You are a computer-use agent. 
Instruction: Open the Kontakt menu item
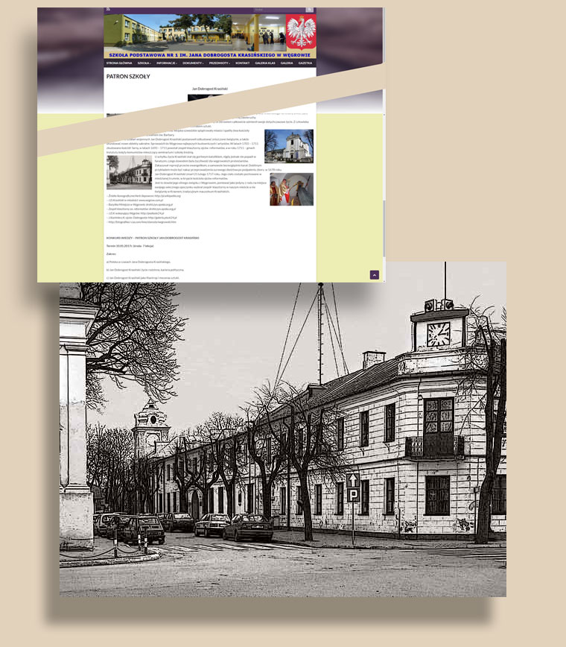242,63
